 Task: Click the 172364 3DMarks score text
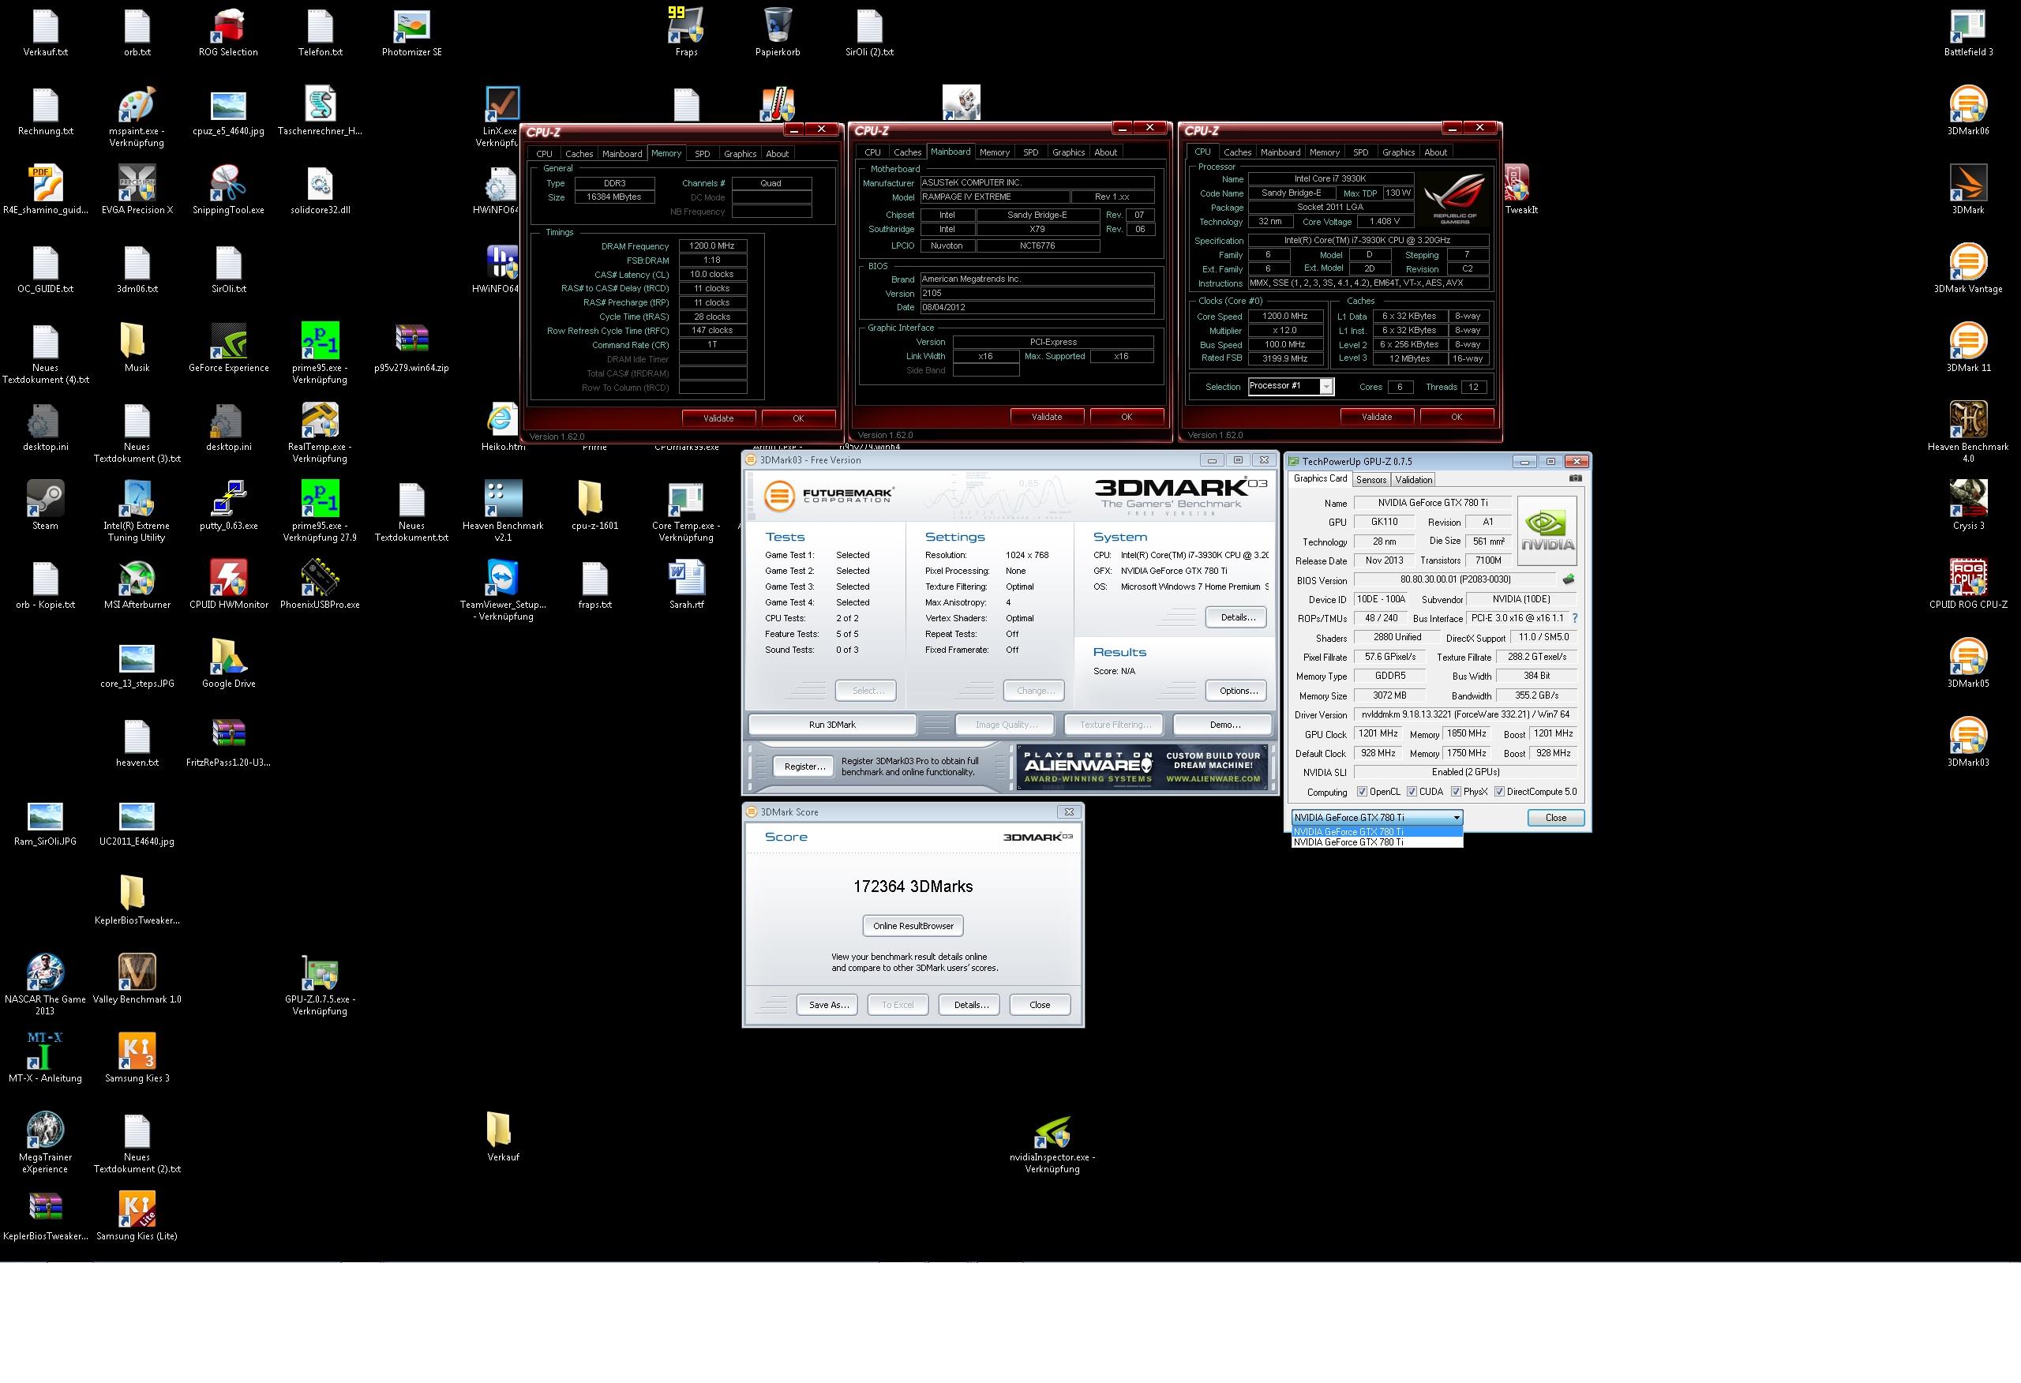click(x=913, y=886)
